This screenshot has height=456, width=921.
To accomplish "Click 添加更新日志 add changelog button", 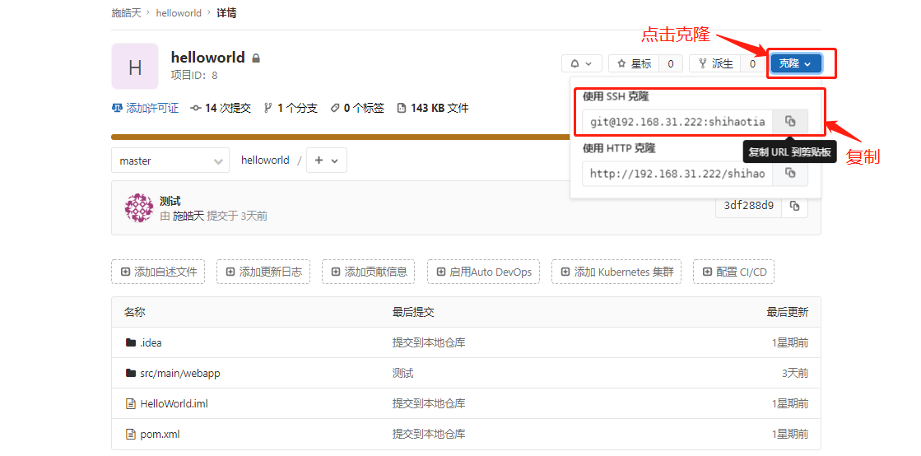I will (x=263, y=272).
